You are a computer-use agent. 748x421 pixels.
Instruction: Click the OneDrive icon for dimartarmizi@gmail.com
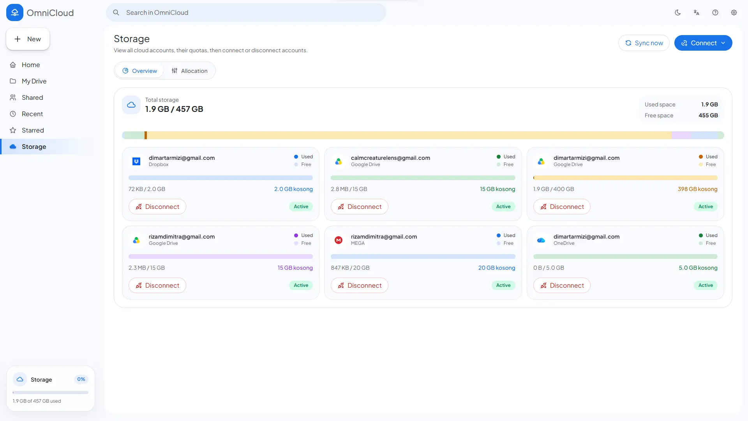coord(541,240)
